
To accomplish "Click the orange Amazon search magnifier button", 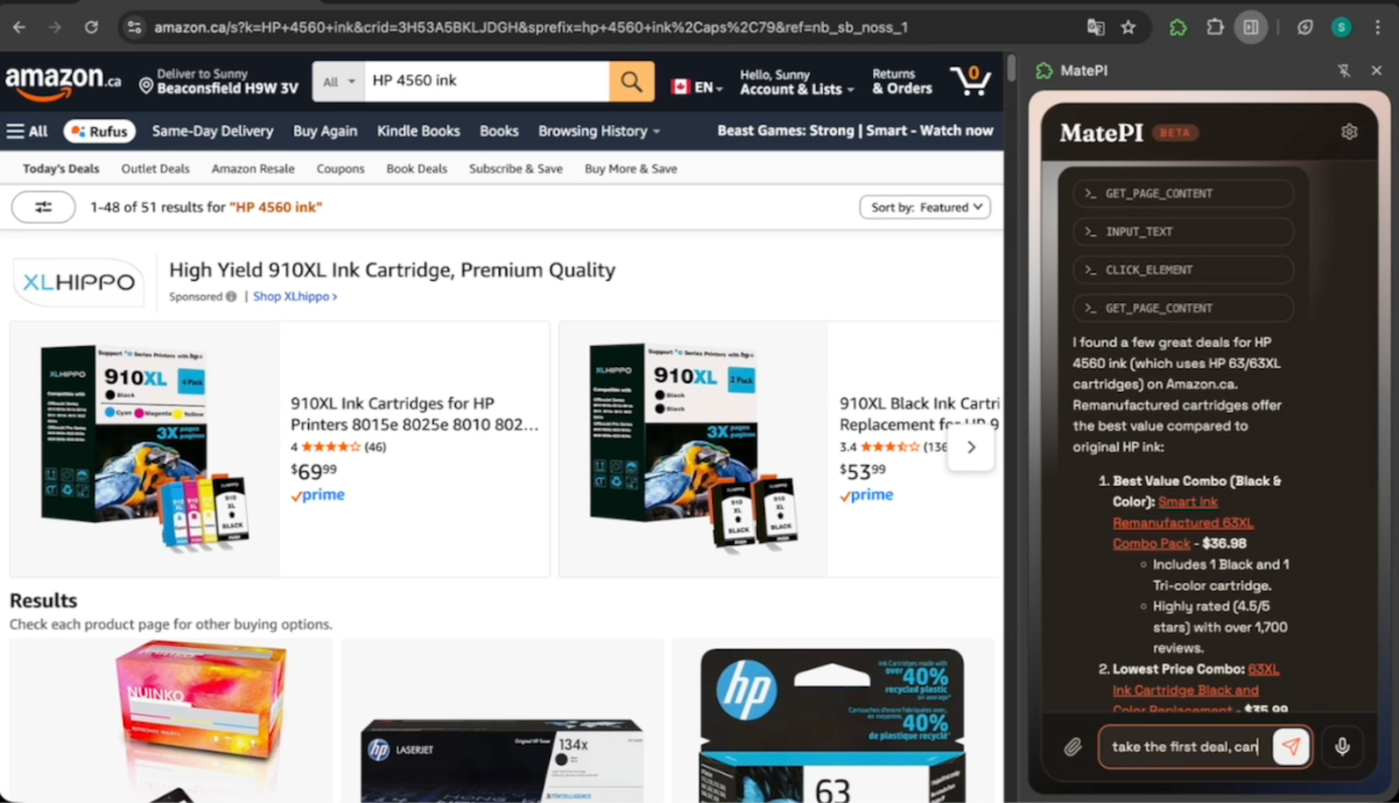I will pos(631,81).
